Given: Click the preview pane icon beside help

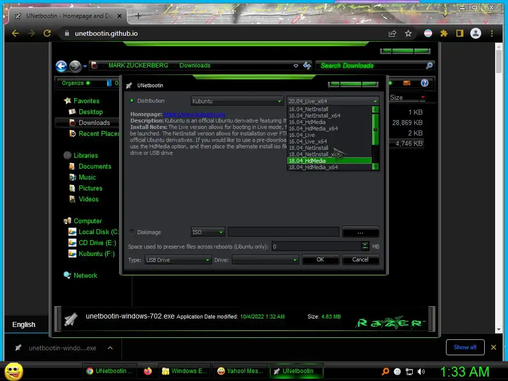Looking at the screenshot, I should coord(407,83).
